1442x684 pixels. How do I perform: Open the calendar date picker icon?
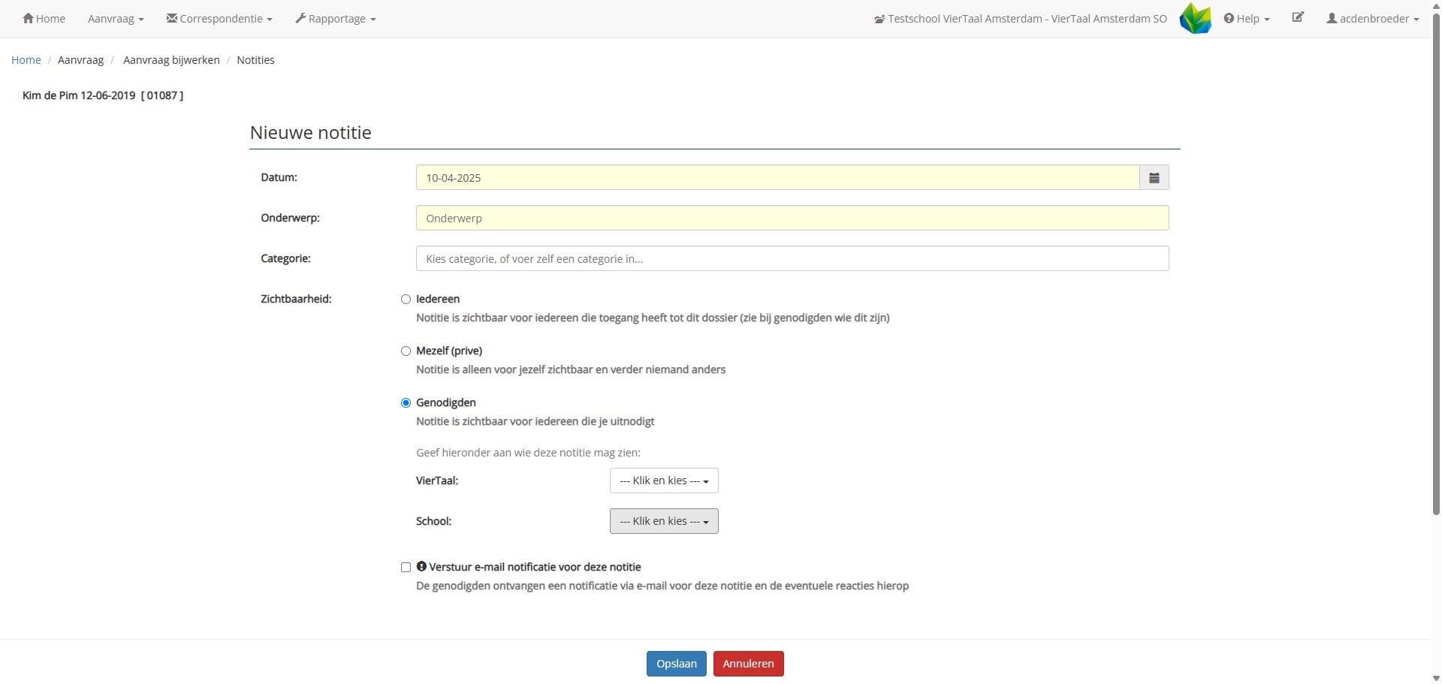[x=1154, y=178]
